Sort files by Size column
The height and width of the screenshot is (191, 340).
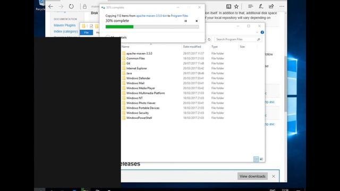(242, 47)
